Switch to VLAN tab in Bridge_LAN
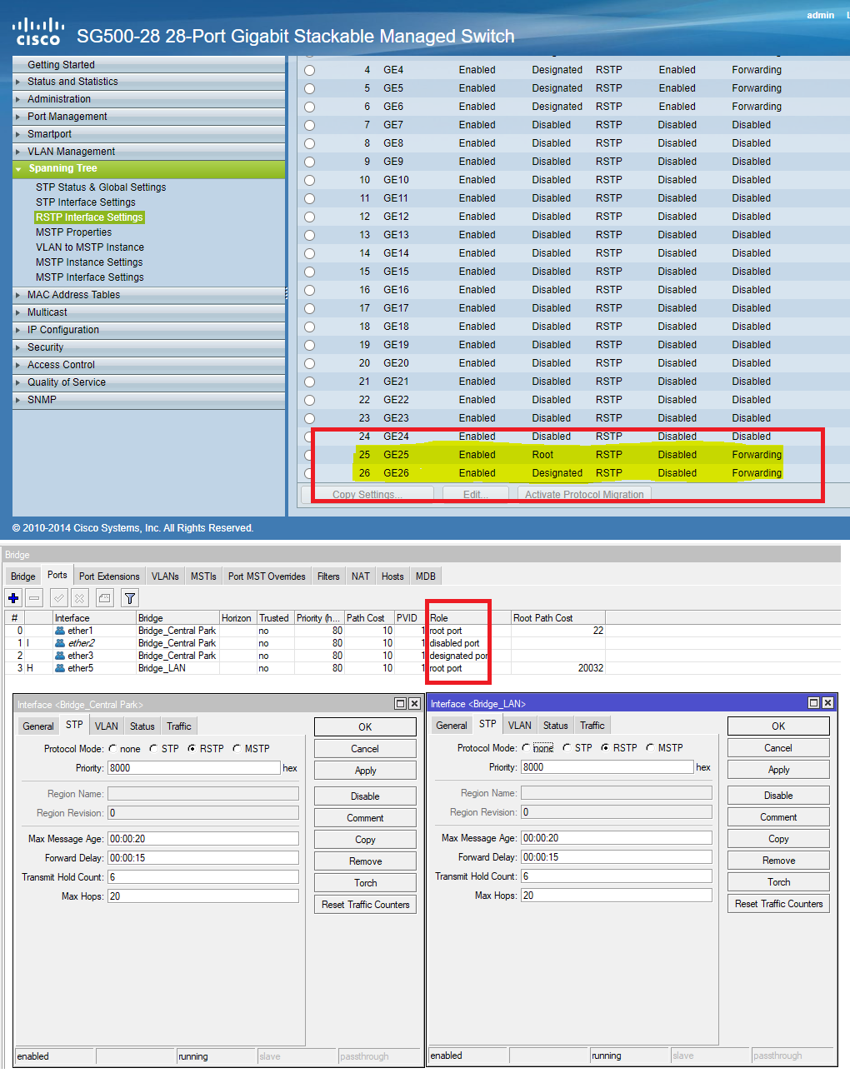Viewport: 850px width, 1073px height. click(520, 726)
